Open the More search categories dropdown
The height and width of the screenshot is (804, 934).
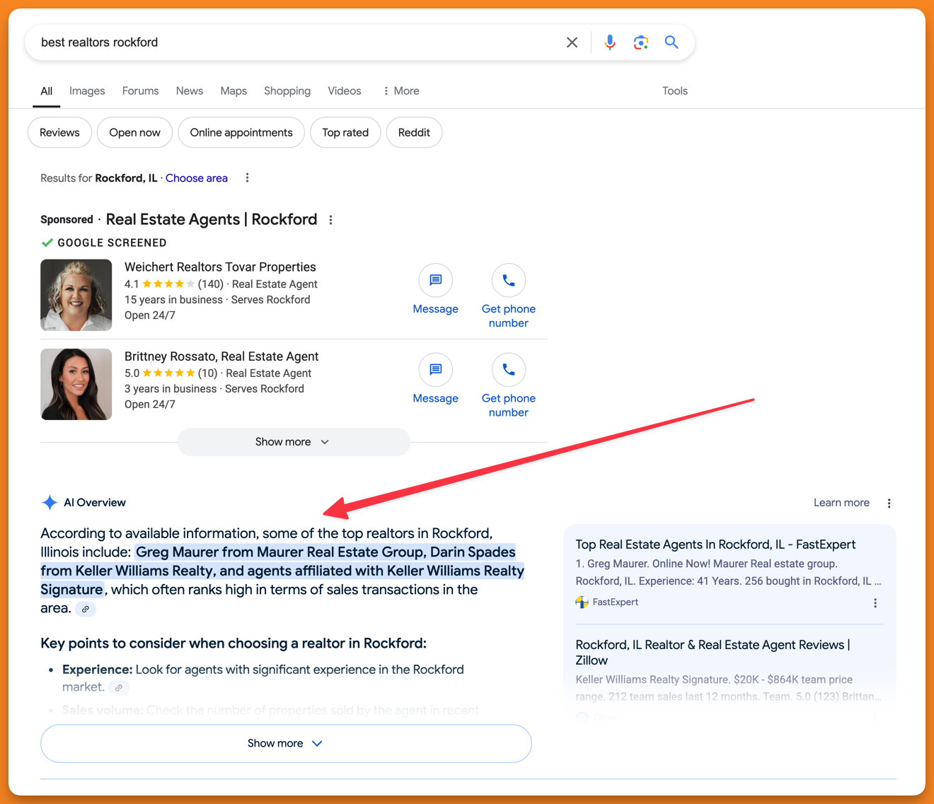click(400, 91)
